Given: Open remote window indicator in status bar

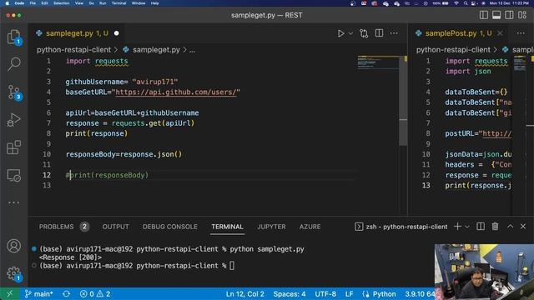Looking at the screenshot, I should [x=9, y=294].
